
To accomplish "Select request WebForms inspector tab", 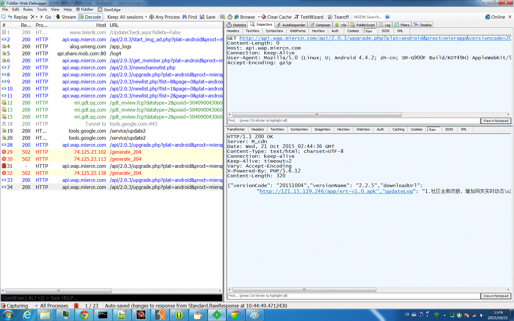I will 298,31.
